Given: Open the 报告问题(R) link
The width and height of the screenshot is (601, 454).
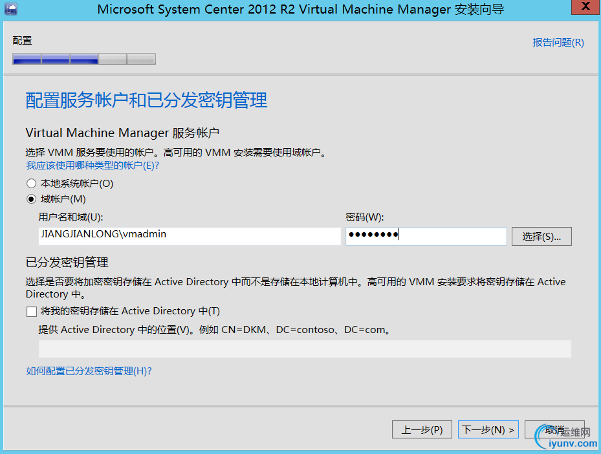Looking at the screenshot, I should click(558, 43).
